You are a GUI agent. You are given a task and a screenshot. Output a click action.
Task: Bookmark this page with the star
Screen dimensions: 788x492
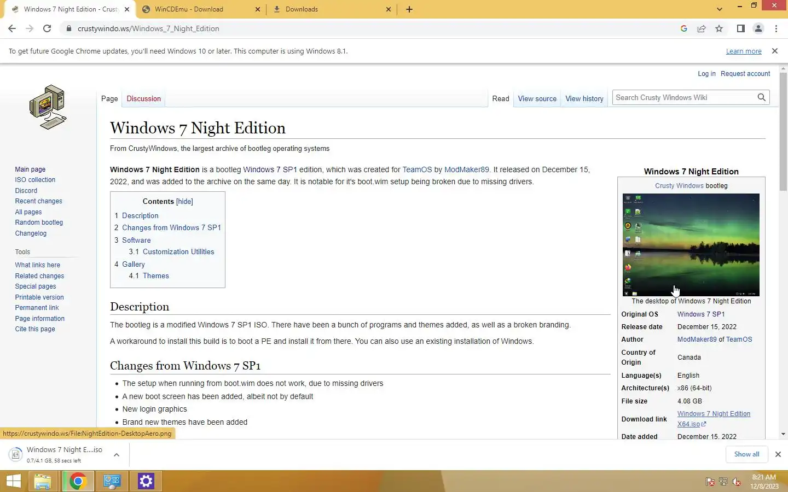[719, 28]
